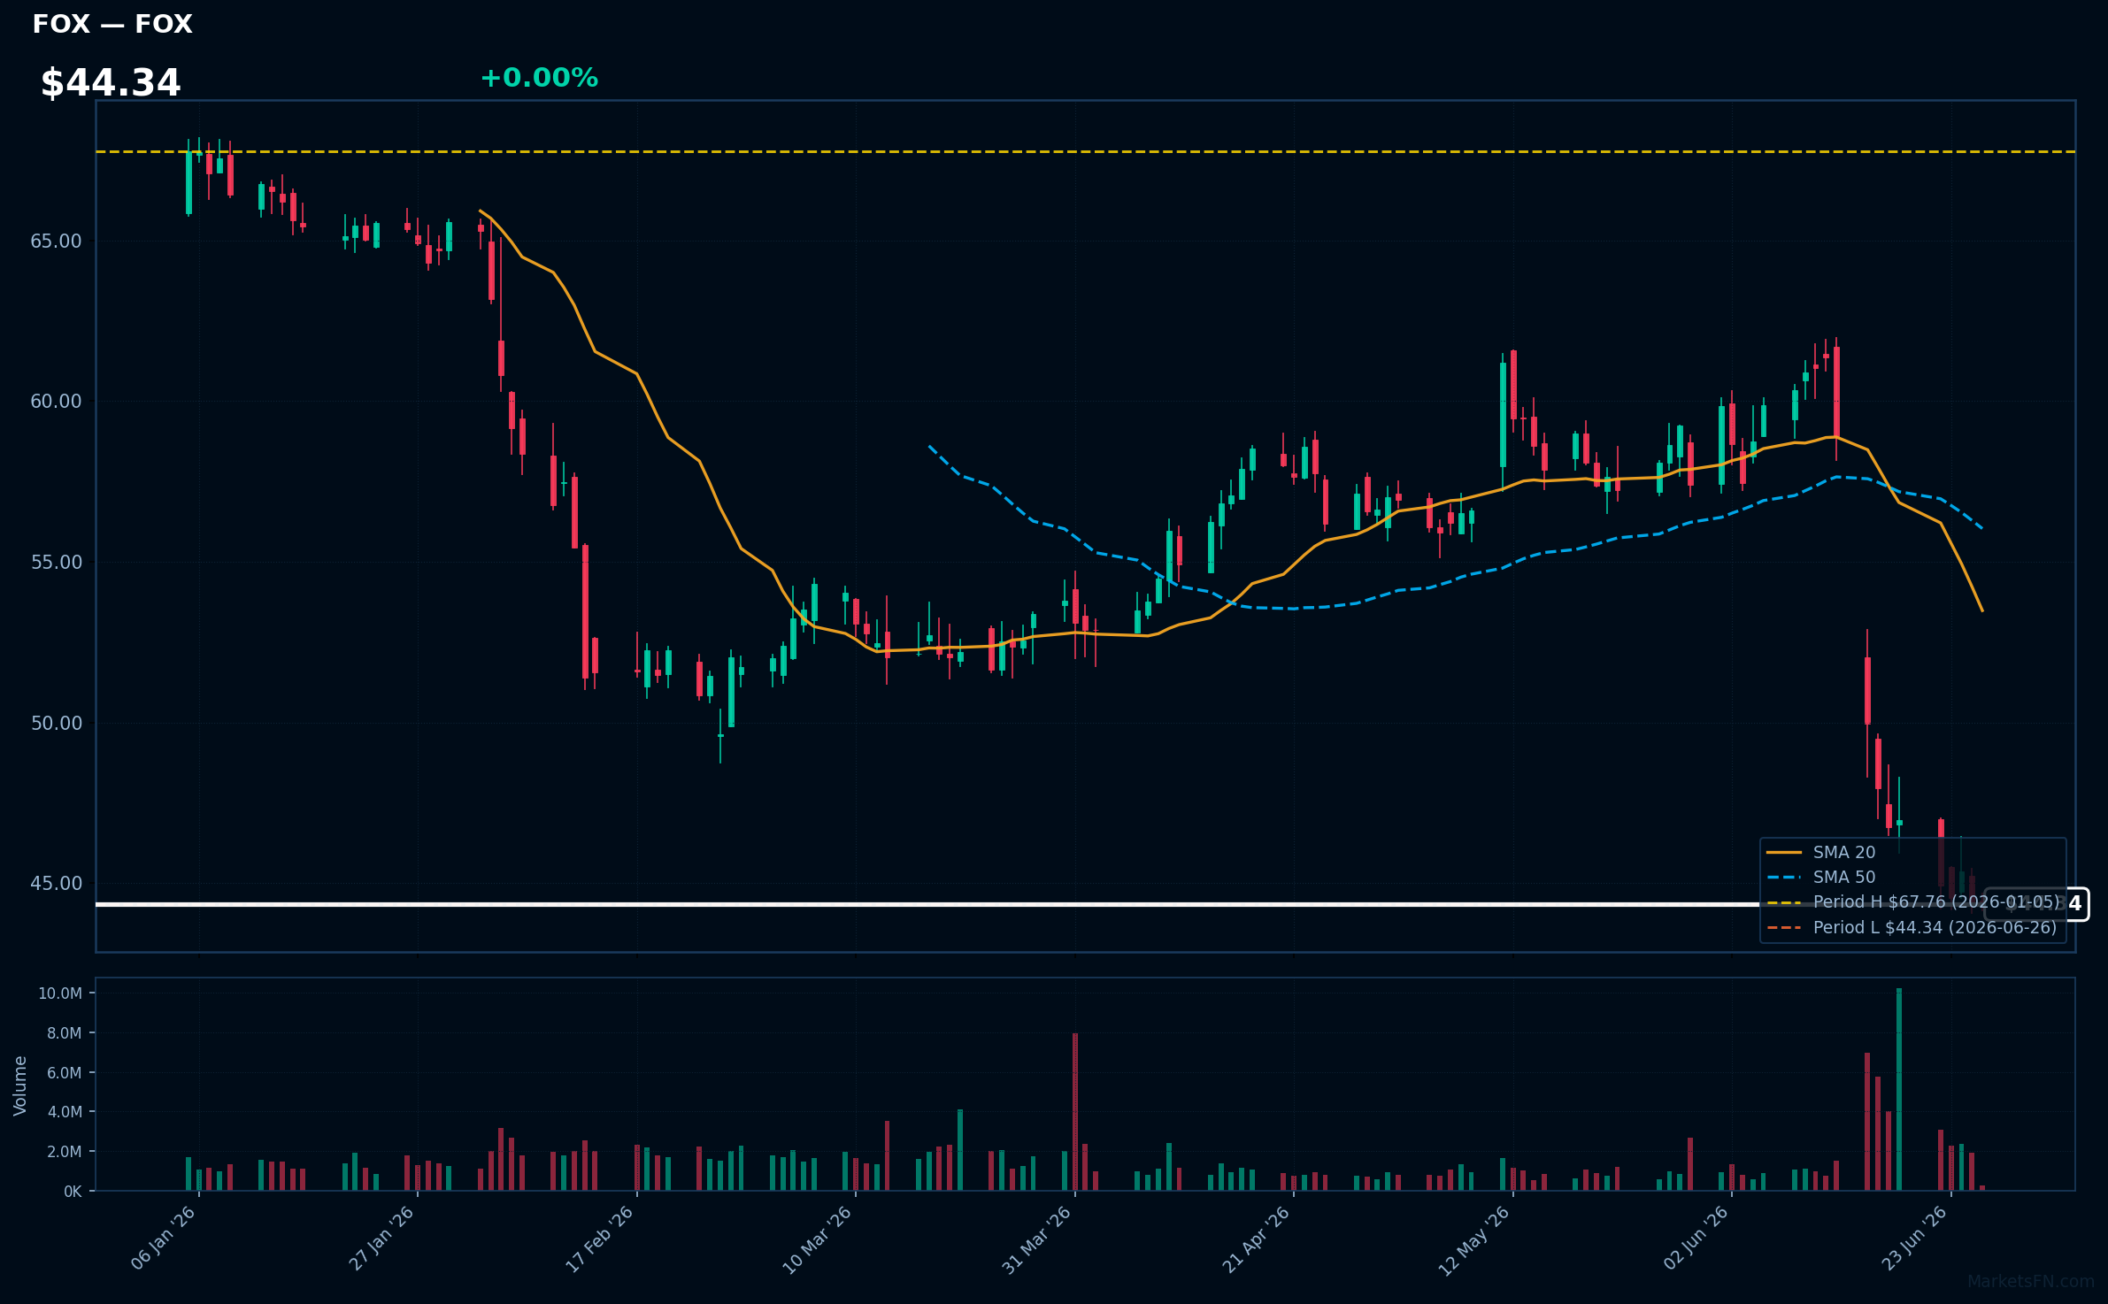Click the vertical Volume axis title
2108x1304 pixels.
[x=20, y=1085]
